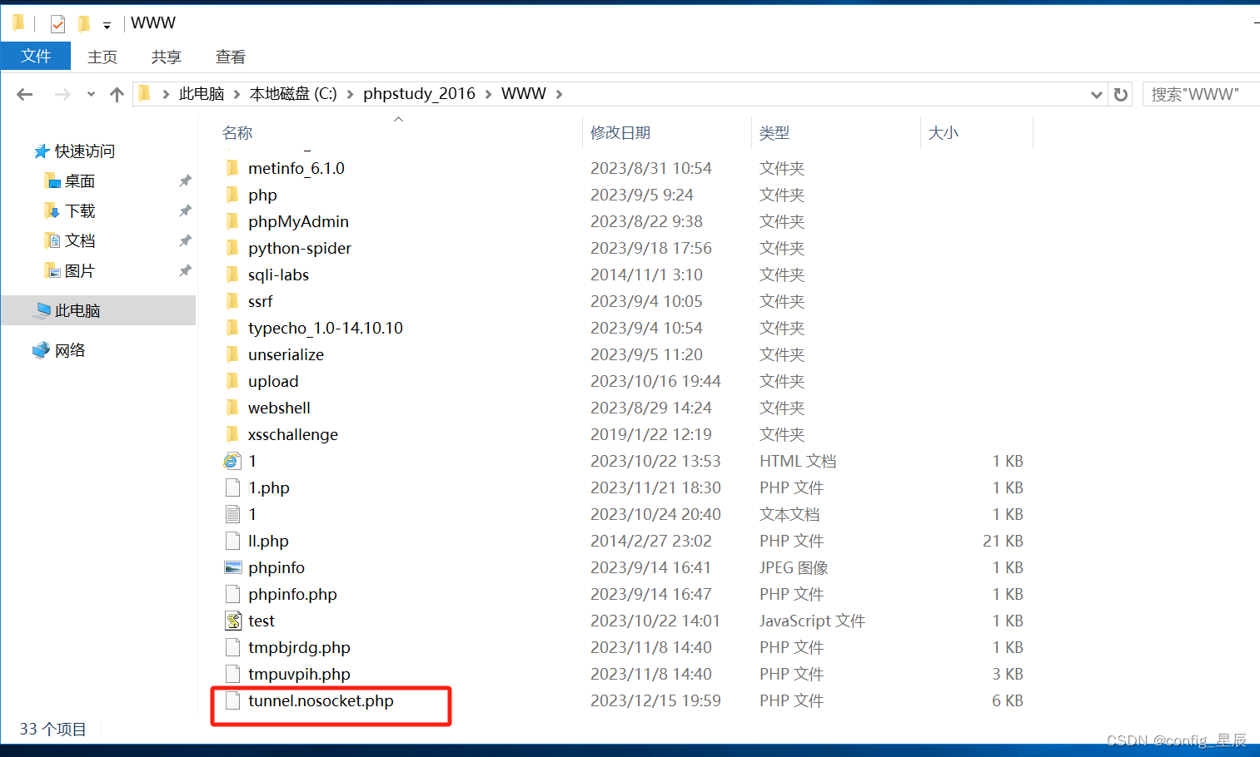
Task: Click 此电脑 in the address breadcrumb
Action: (202, 94)
